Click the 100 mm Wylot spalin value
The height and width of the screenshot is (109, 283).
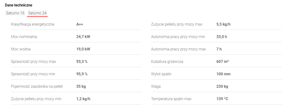point(223,74)
